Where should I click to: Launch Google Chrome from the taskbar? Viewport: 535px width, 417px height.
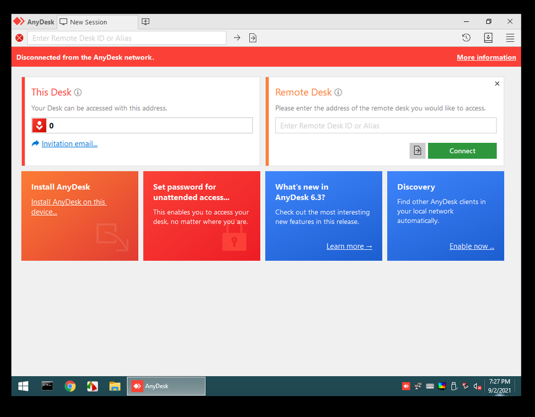click(x=70, y=386)
